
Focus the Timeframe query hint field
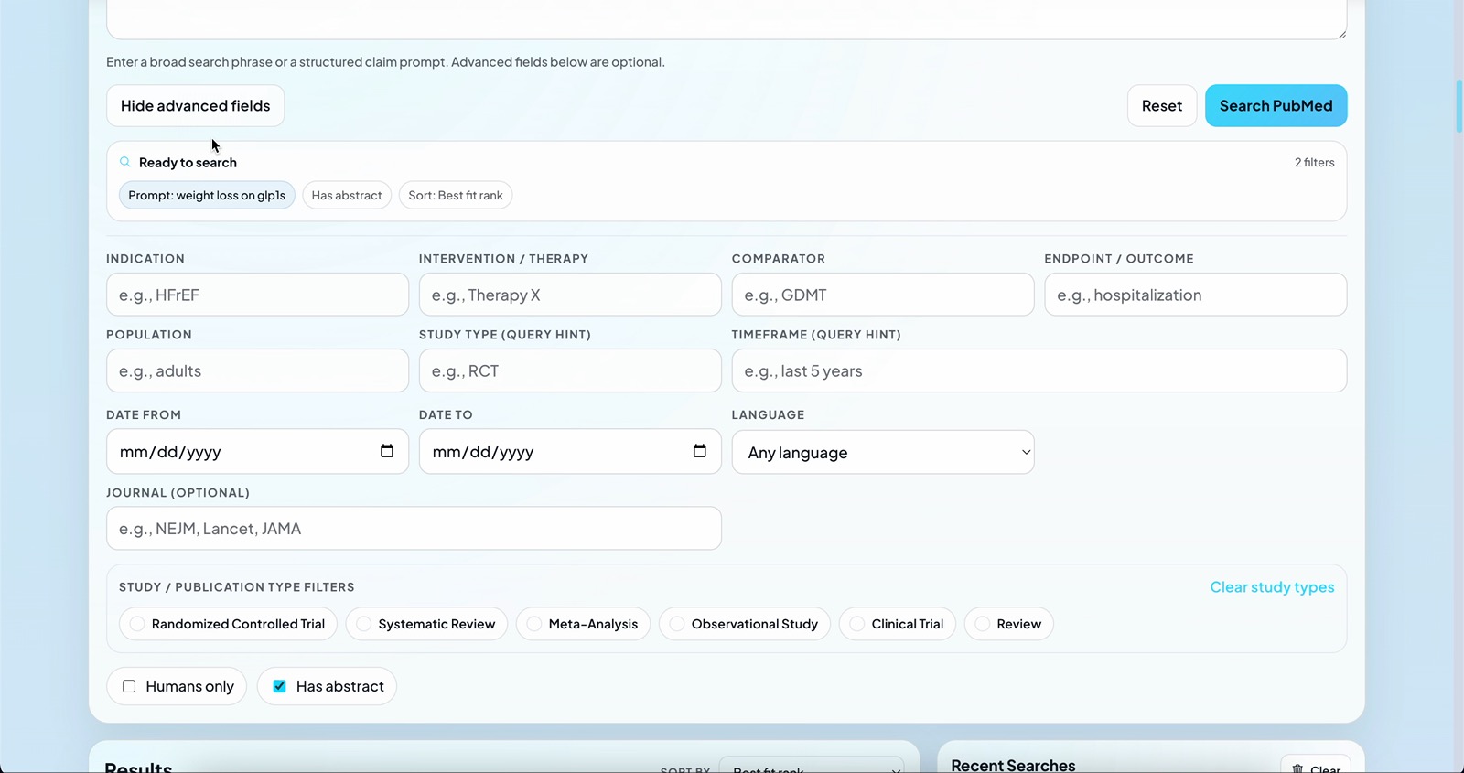click(x=1039, y=370)
